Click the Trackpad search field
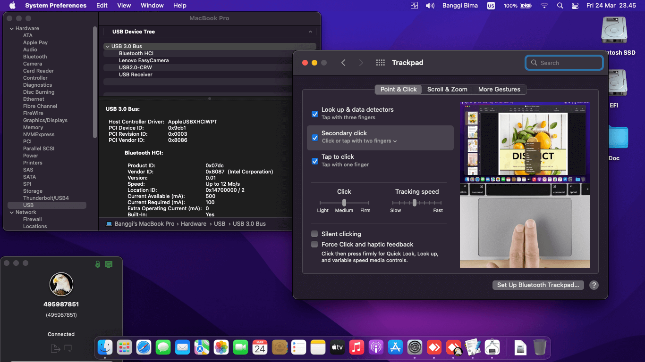This screenshot has height=362, width=645. (x=564, y=62)
